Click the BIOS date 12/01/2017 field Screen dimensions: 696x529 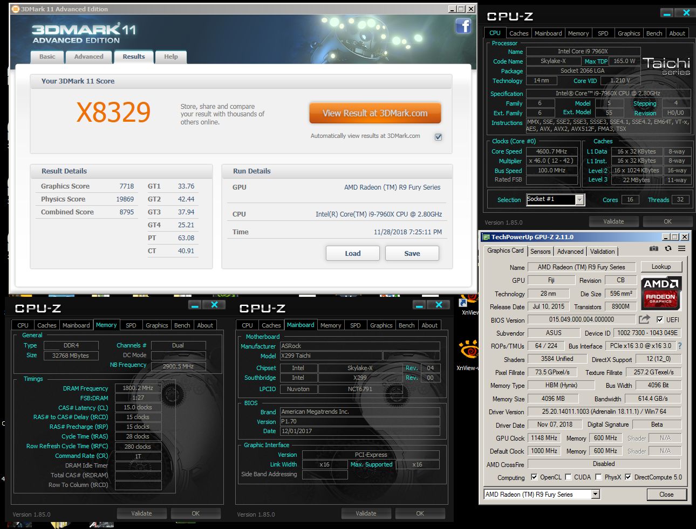point(360,431)
